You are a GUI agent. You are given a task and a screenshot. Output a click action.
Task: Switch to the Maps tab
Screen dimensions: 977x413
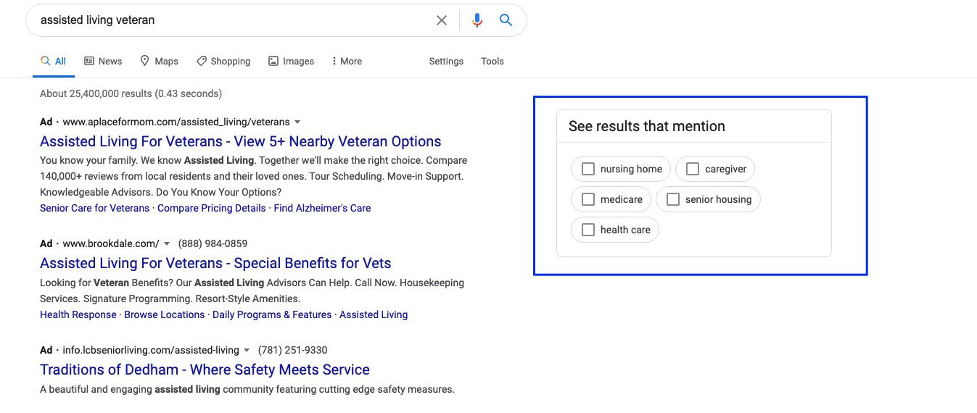click(159, 62)
